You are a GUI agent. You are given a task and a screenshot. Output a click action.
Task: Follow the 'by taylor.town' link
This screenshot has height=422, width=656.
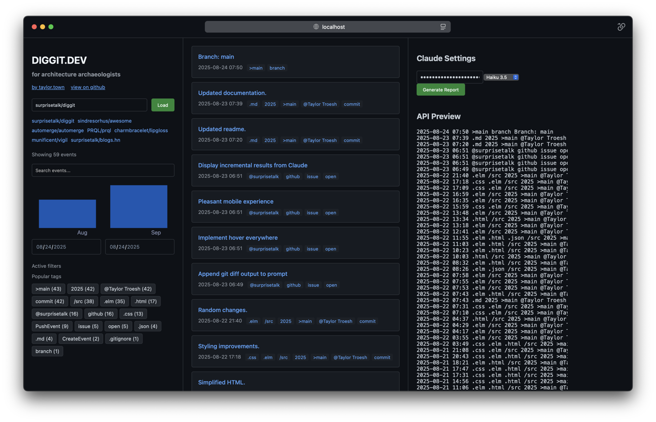click(48, 87)
